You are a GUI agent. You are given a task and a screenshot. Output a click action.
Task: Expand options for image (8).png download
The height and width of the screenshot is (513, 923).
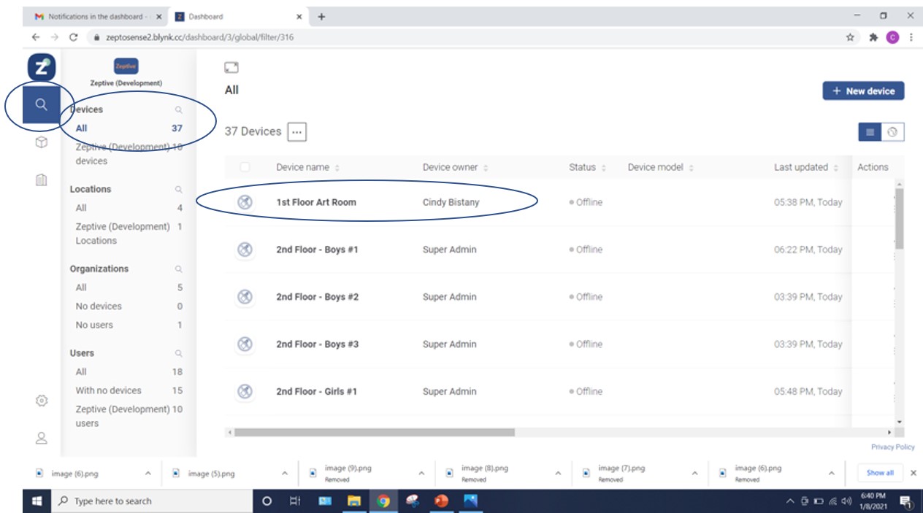[558, 473]
